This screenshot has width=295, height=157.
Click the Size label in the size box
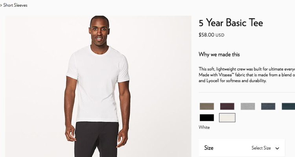209,148
